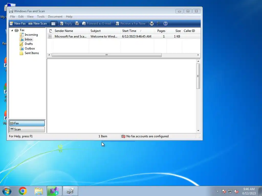Click the '1 Item' status text
Image resolution: width=262 pixels, height=196 pixels.
(103, 136)
